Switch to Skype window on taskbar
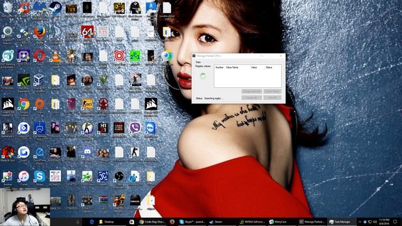This screenshot has width=402, height=226. point(192,222)
